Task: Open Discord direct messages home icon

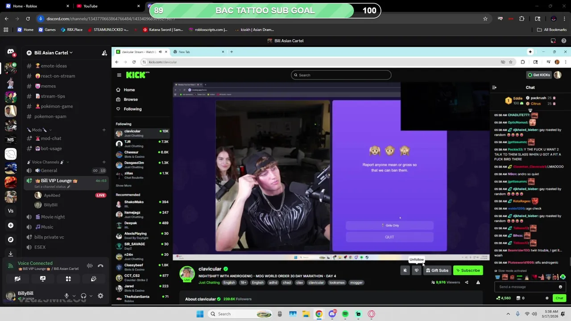Action: [x=11, y=52]
